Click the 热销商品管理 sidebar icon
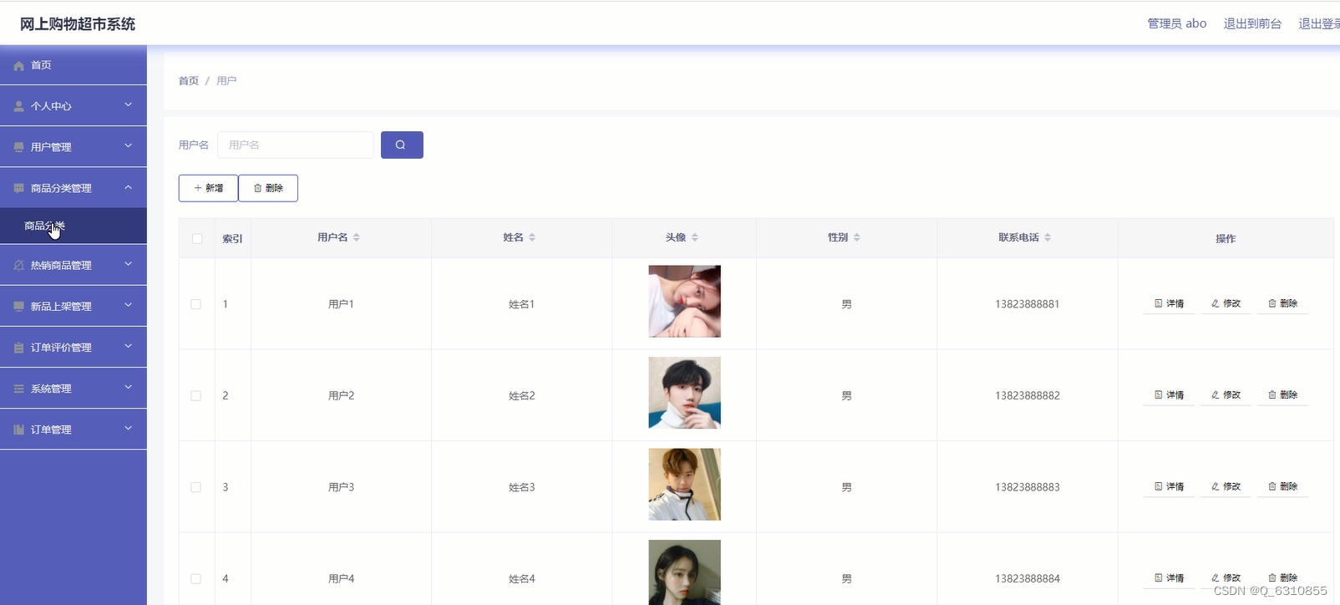The height and width of the screenshot is (605, 1340). coord(18,265)
